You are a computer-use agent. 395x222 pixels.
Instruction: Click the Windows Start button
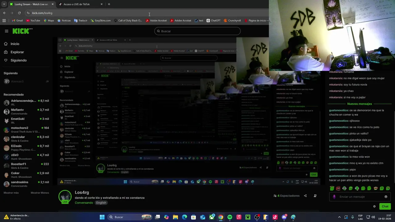pos(102,217)
